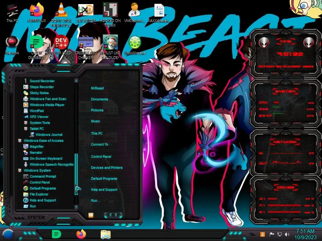Open the VM0Technic desktop shortcut

click(x=135, y=13)
